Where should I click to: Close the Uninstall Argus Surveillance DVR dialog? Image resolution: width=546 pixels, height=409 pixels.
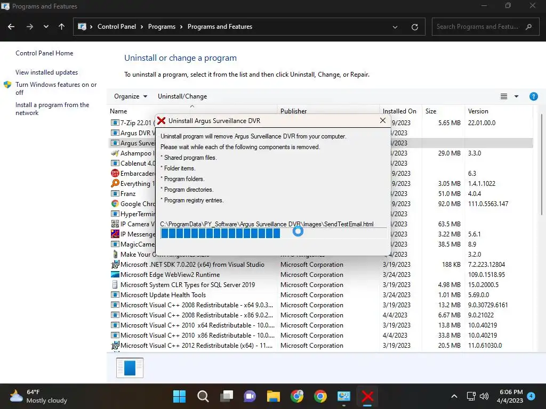pos(383,120)
